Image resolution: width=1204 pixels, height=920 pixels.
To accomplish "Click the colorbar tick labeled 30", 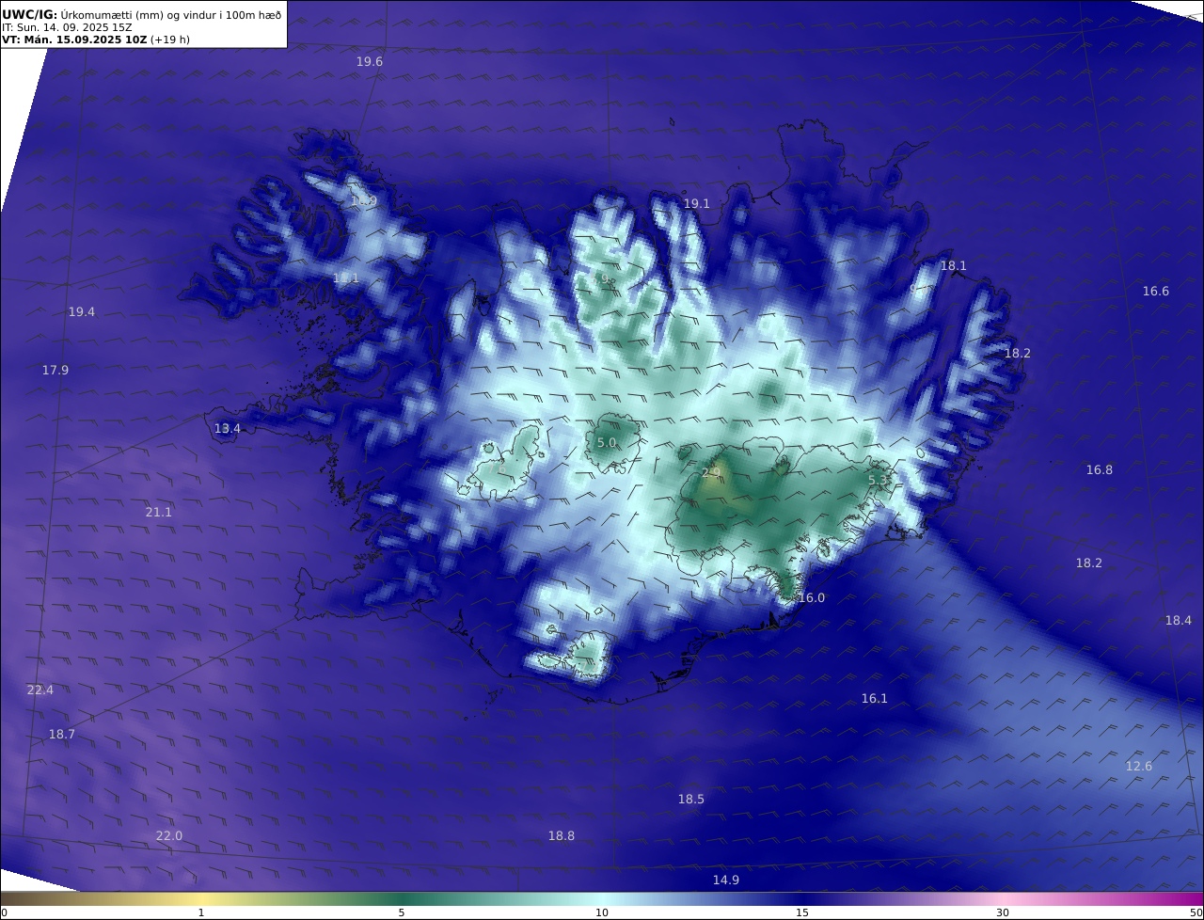I will tap(1003, 912).
